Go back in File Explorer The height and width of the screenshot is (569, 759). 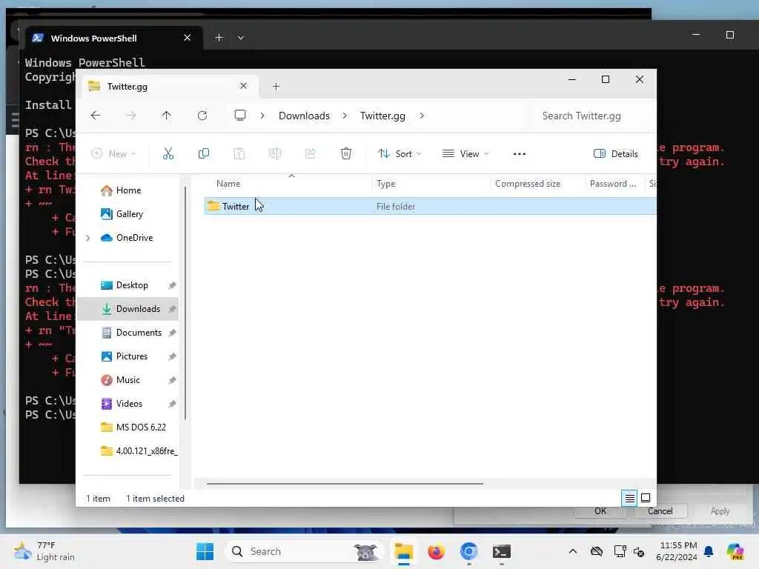[96, 115]
